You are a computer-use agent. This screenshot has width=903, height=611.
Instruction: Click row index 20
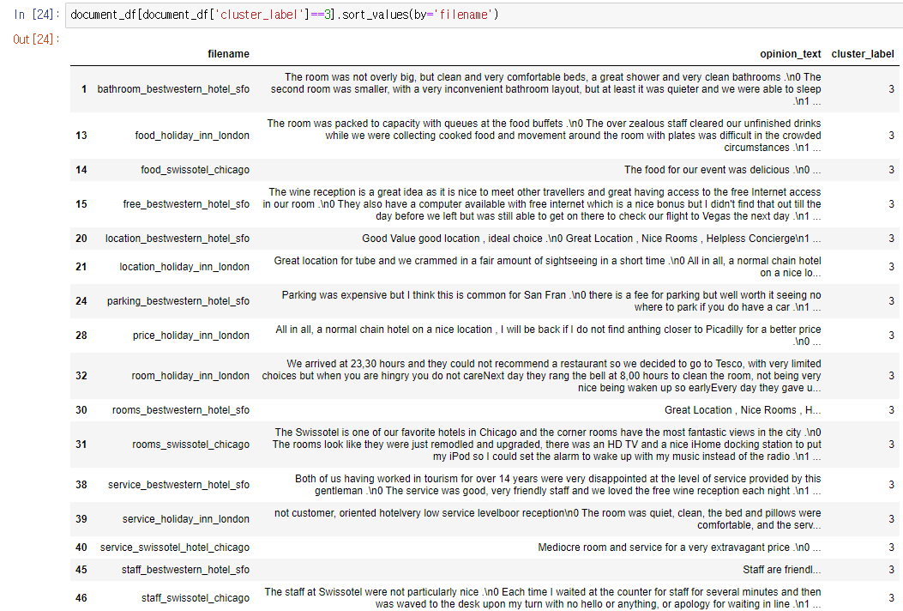81,238
